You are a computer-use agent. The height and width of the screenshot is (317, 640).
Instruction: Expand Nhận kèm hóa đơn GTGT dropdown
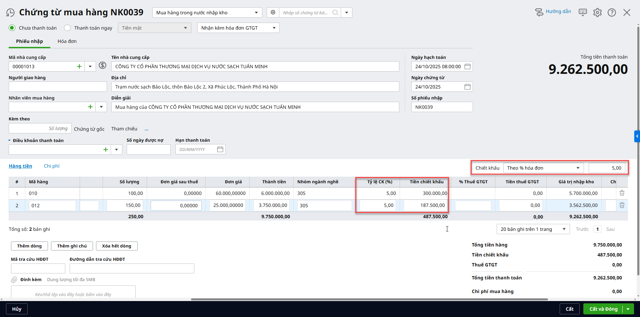coord(238,28)
